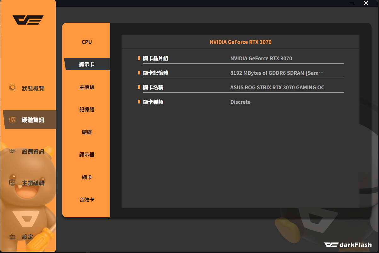Image resolution: width=379 pixels, height=253 pixels.
Task: Click the chipset value NVIDIA GeForce RTX 3070
Action: click(x=261, y=58)
